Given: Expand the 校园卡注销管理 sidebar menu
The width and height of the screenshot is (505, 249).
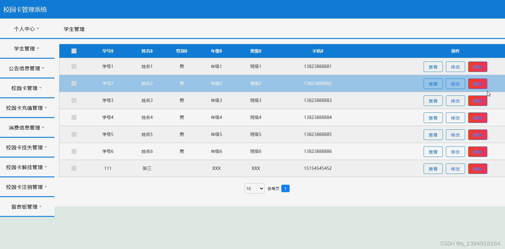Looking at the screenshot, I should pos(27,187).
